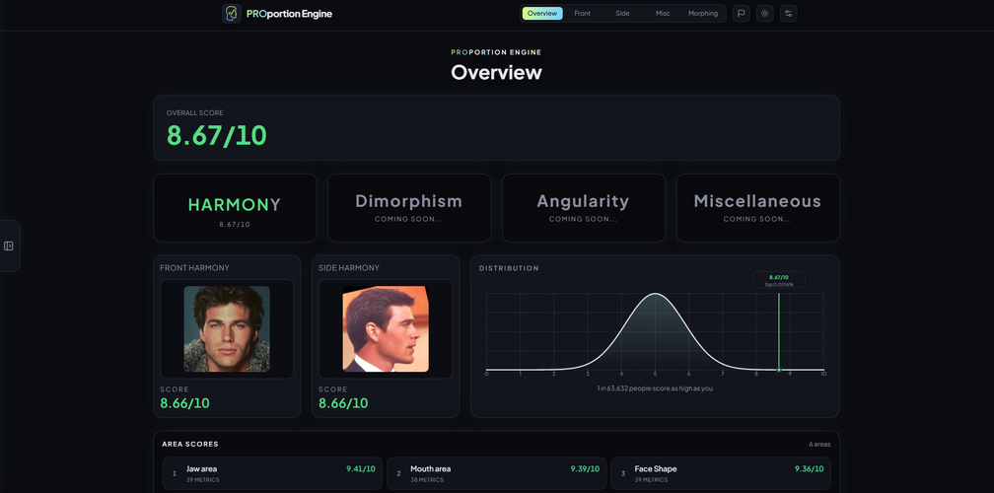
Task: Select the Overview tab
Action: click(542, 13)
